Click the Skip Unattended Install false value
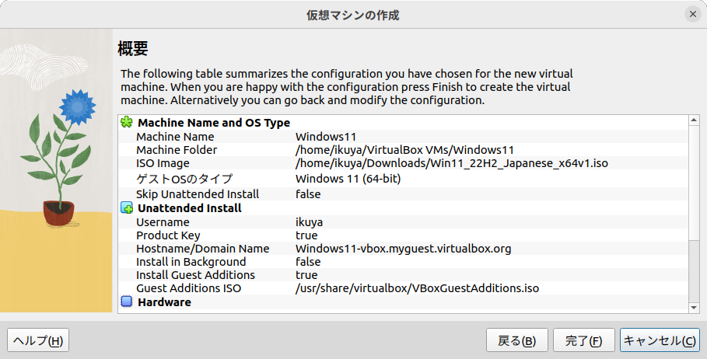Viewport: 707px width, 359px height. [308, 194]
